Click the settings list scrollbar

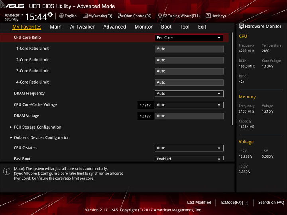click(232, 79)
